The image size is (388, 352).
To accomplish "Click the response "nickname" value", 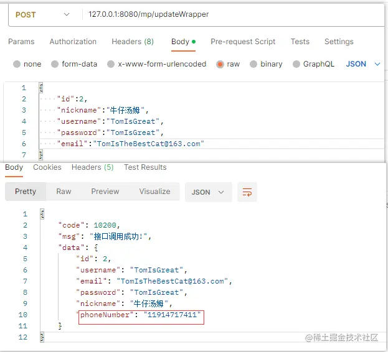I will point(149,303).
